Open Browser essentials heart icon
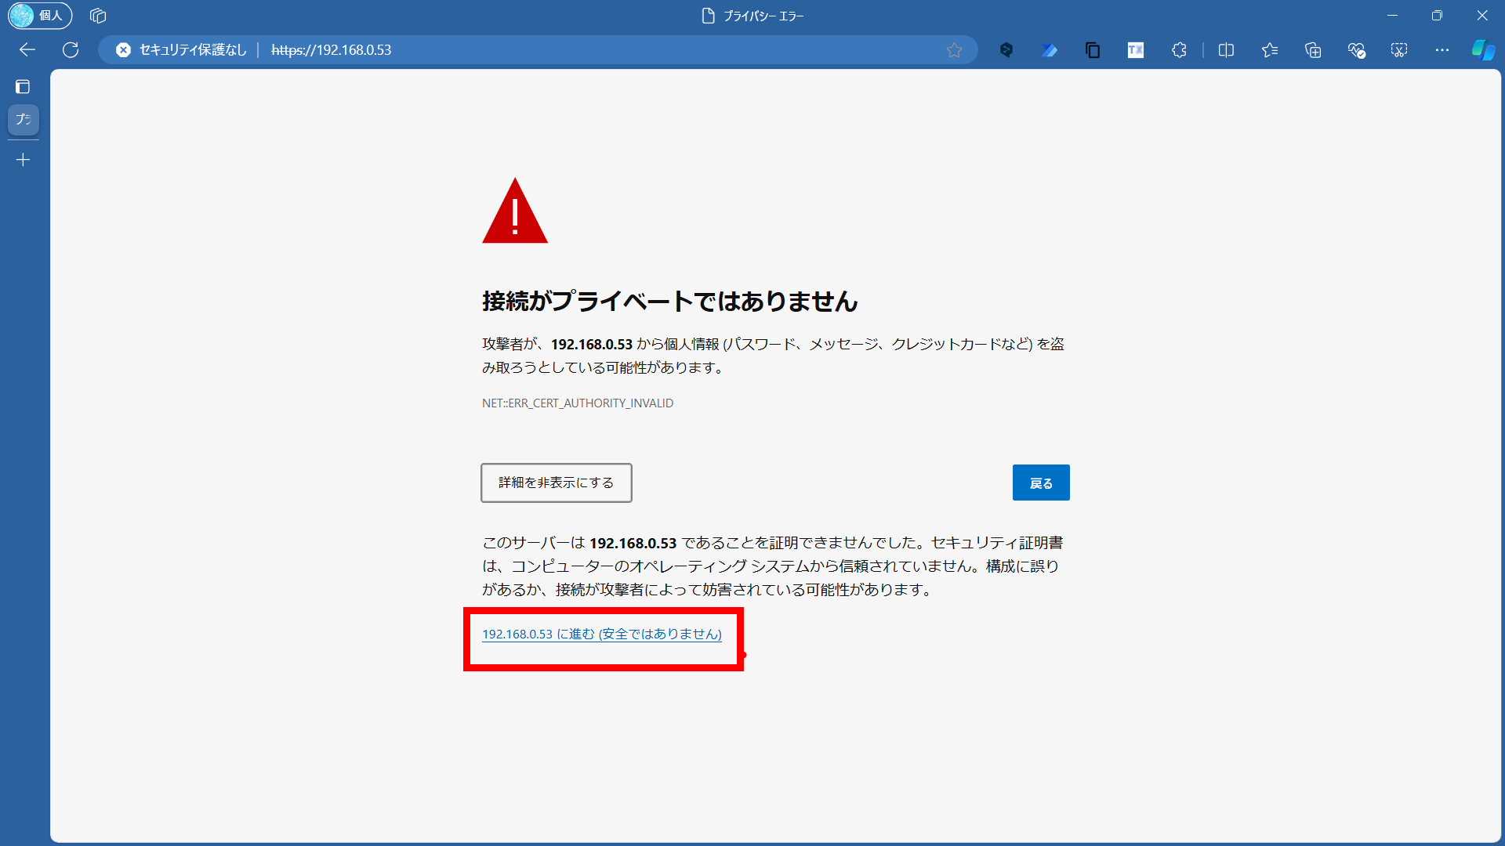The width and height of the screenshot is (1505, 846). pos(1356,50)
